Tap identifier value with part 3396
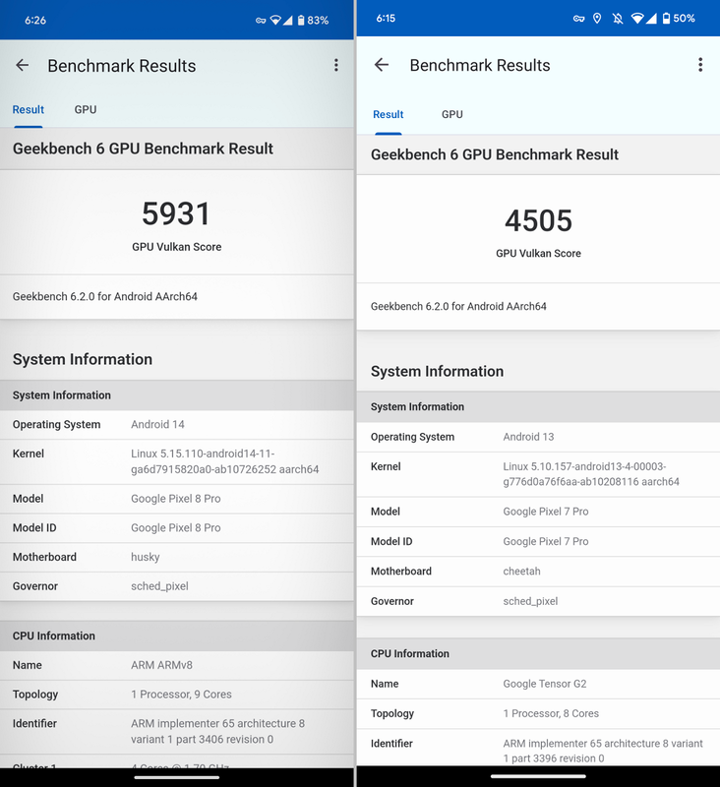Screen dimensions: 720x787 603,751
